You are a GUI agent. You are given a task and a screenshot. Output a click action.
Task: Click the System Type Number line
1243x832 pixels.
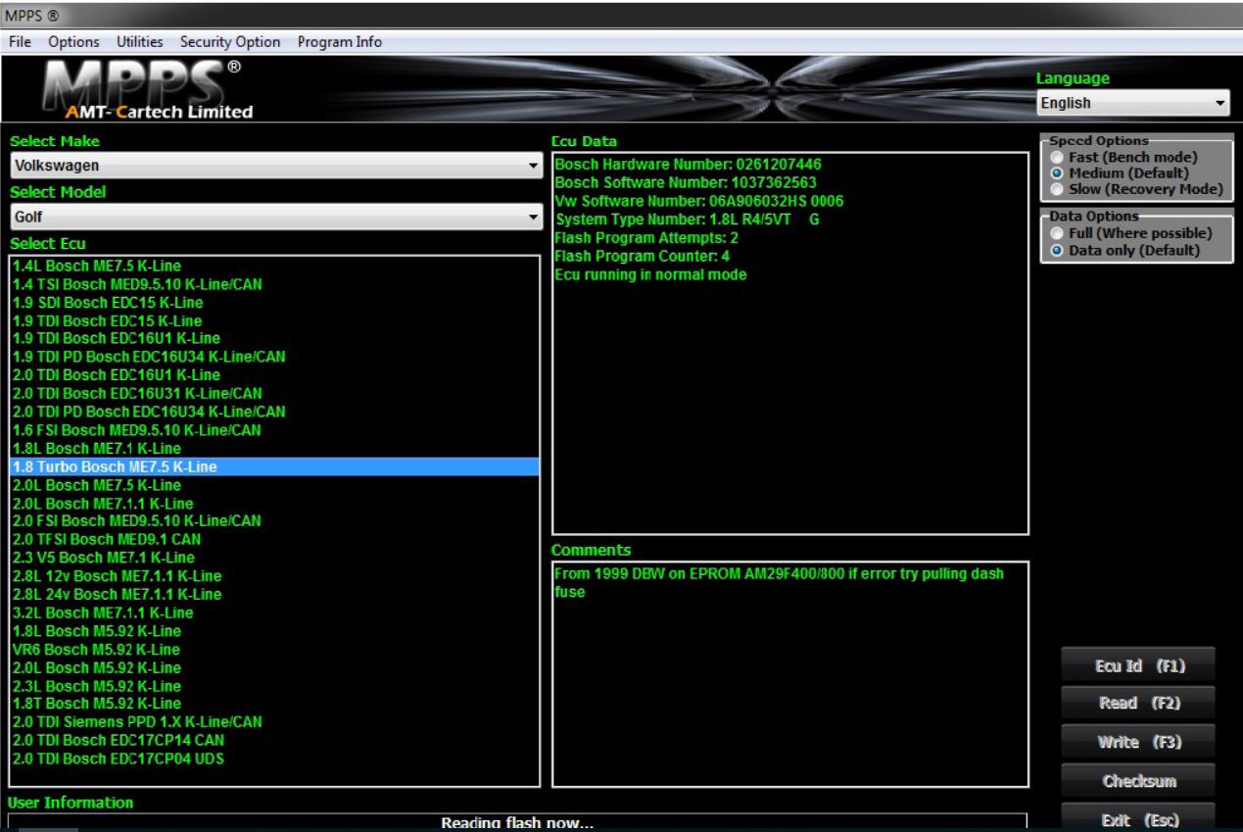click(x=687, y=220)
